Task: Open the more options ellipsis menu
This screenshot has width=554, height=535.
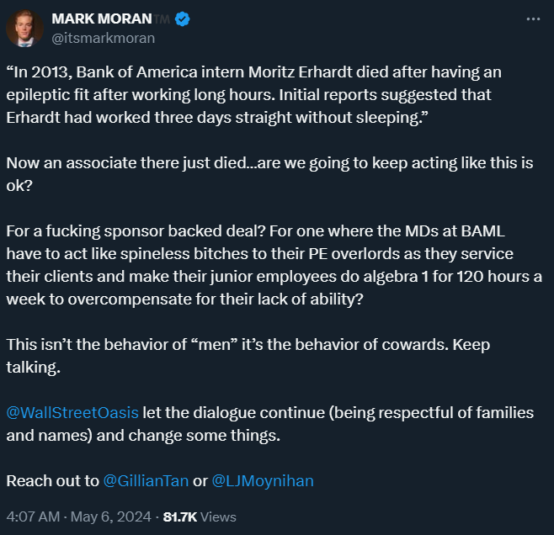Action: point(533,19)
